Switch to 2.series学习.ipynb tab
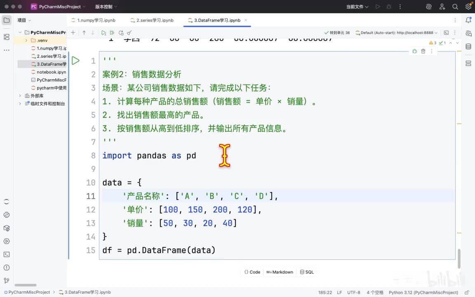The width and height of the screenshot is (475, 297). (x=152, y=20)
